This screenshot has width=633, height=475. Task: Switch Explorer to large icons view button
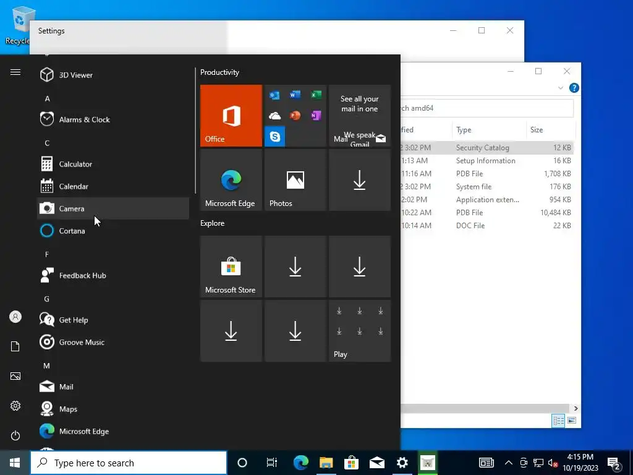(x=572, y=421)
